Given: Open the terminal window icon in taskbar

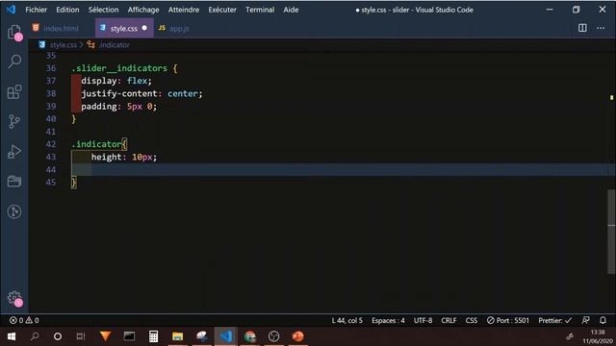Looking at the screenshot, I should [129, 336].
